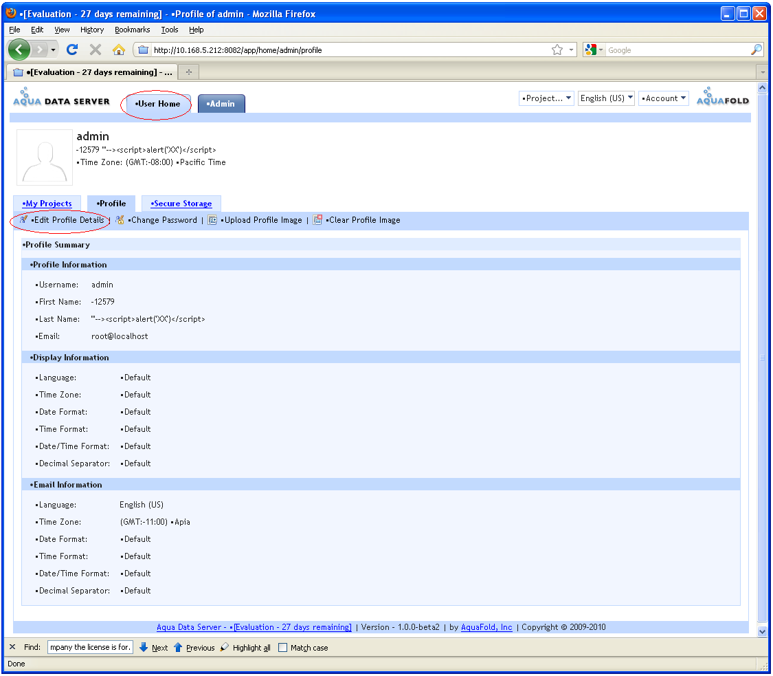This screenshot has height=676, width=773.
Task: Toggle Highlight all in Find bar
Action: pos(245,647)
